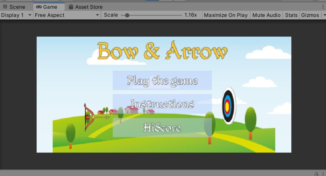
Task: Click the 1.16x scale value
Action: (190, 15)
